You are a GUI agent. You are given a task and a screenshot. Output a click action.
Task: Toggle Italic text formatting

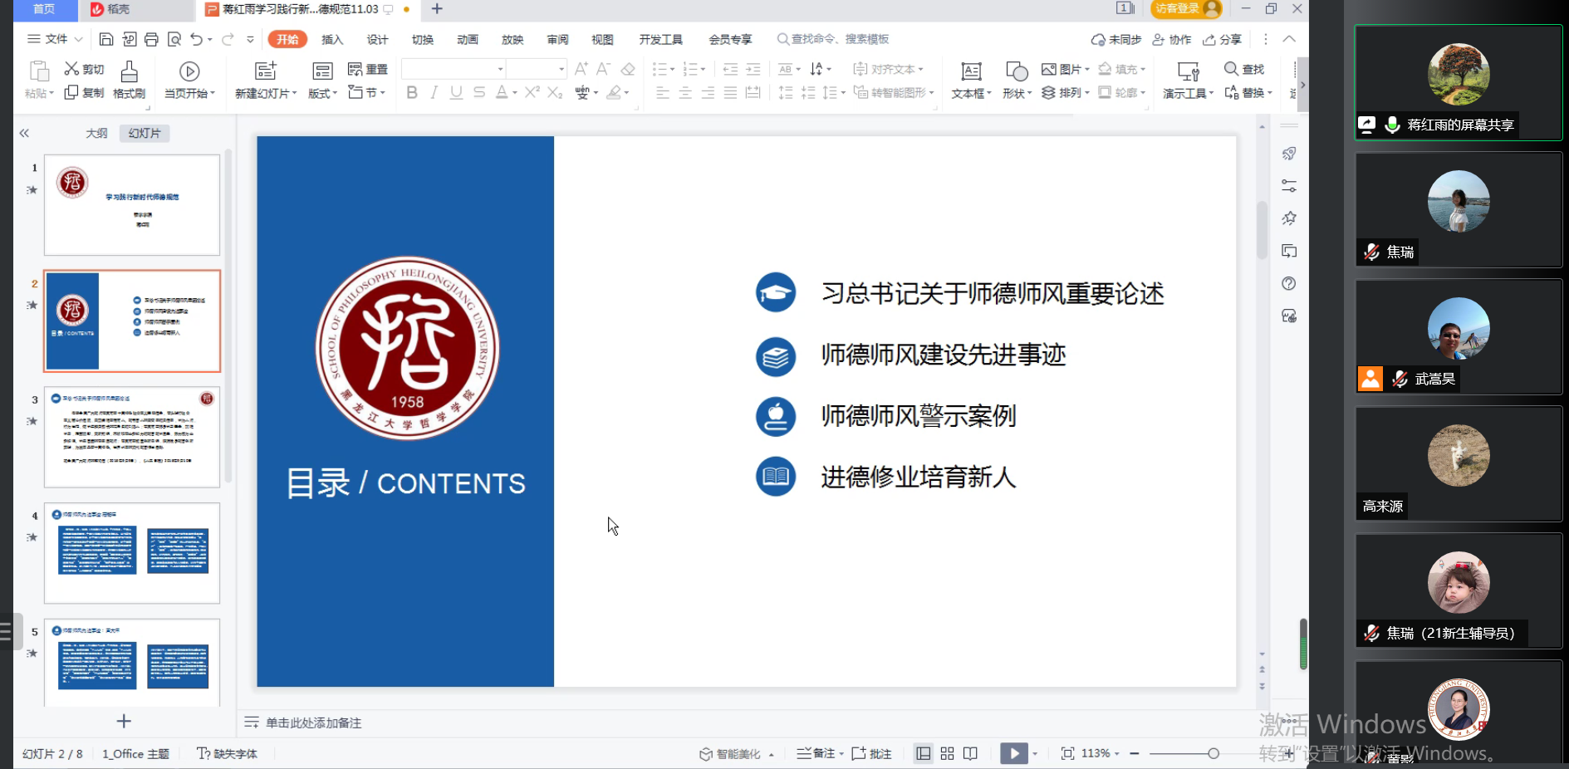pos(434,92)
